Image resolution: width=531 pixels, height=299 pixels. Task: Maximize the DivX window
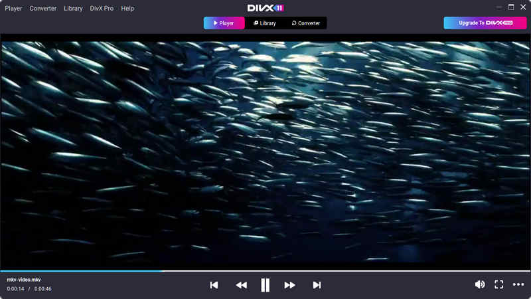coord(511,7)
